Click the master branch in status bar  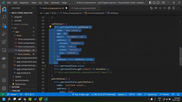click(x=12, y=94)
